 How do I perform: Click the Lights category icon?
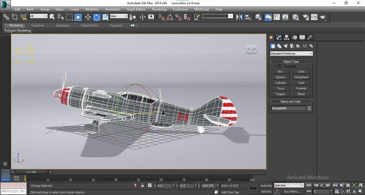coord(286,46)
